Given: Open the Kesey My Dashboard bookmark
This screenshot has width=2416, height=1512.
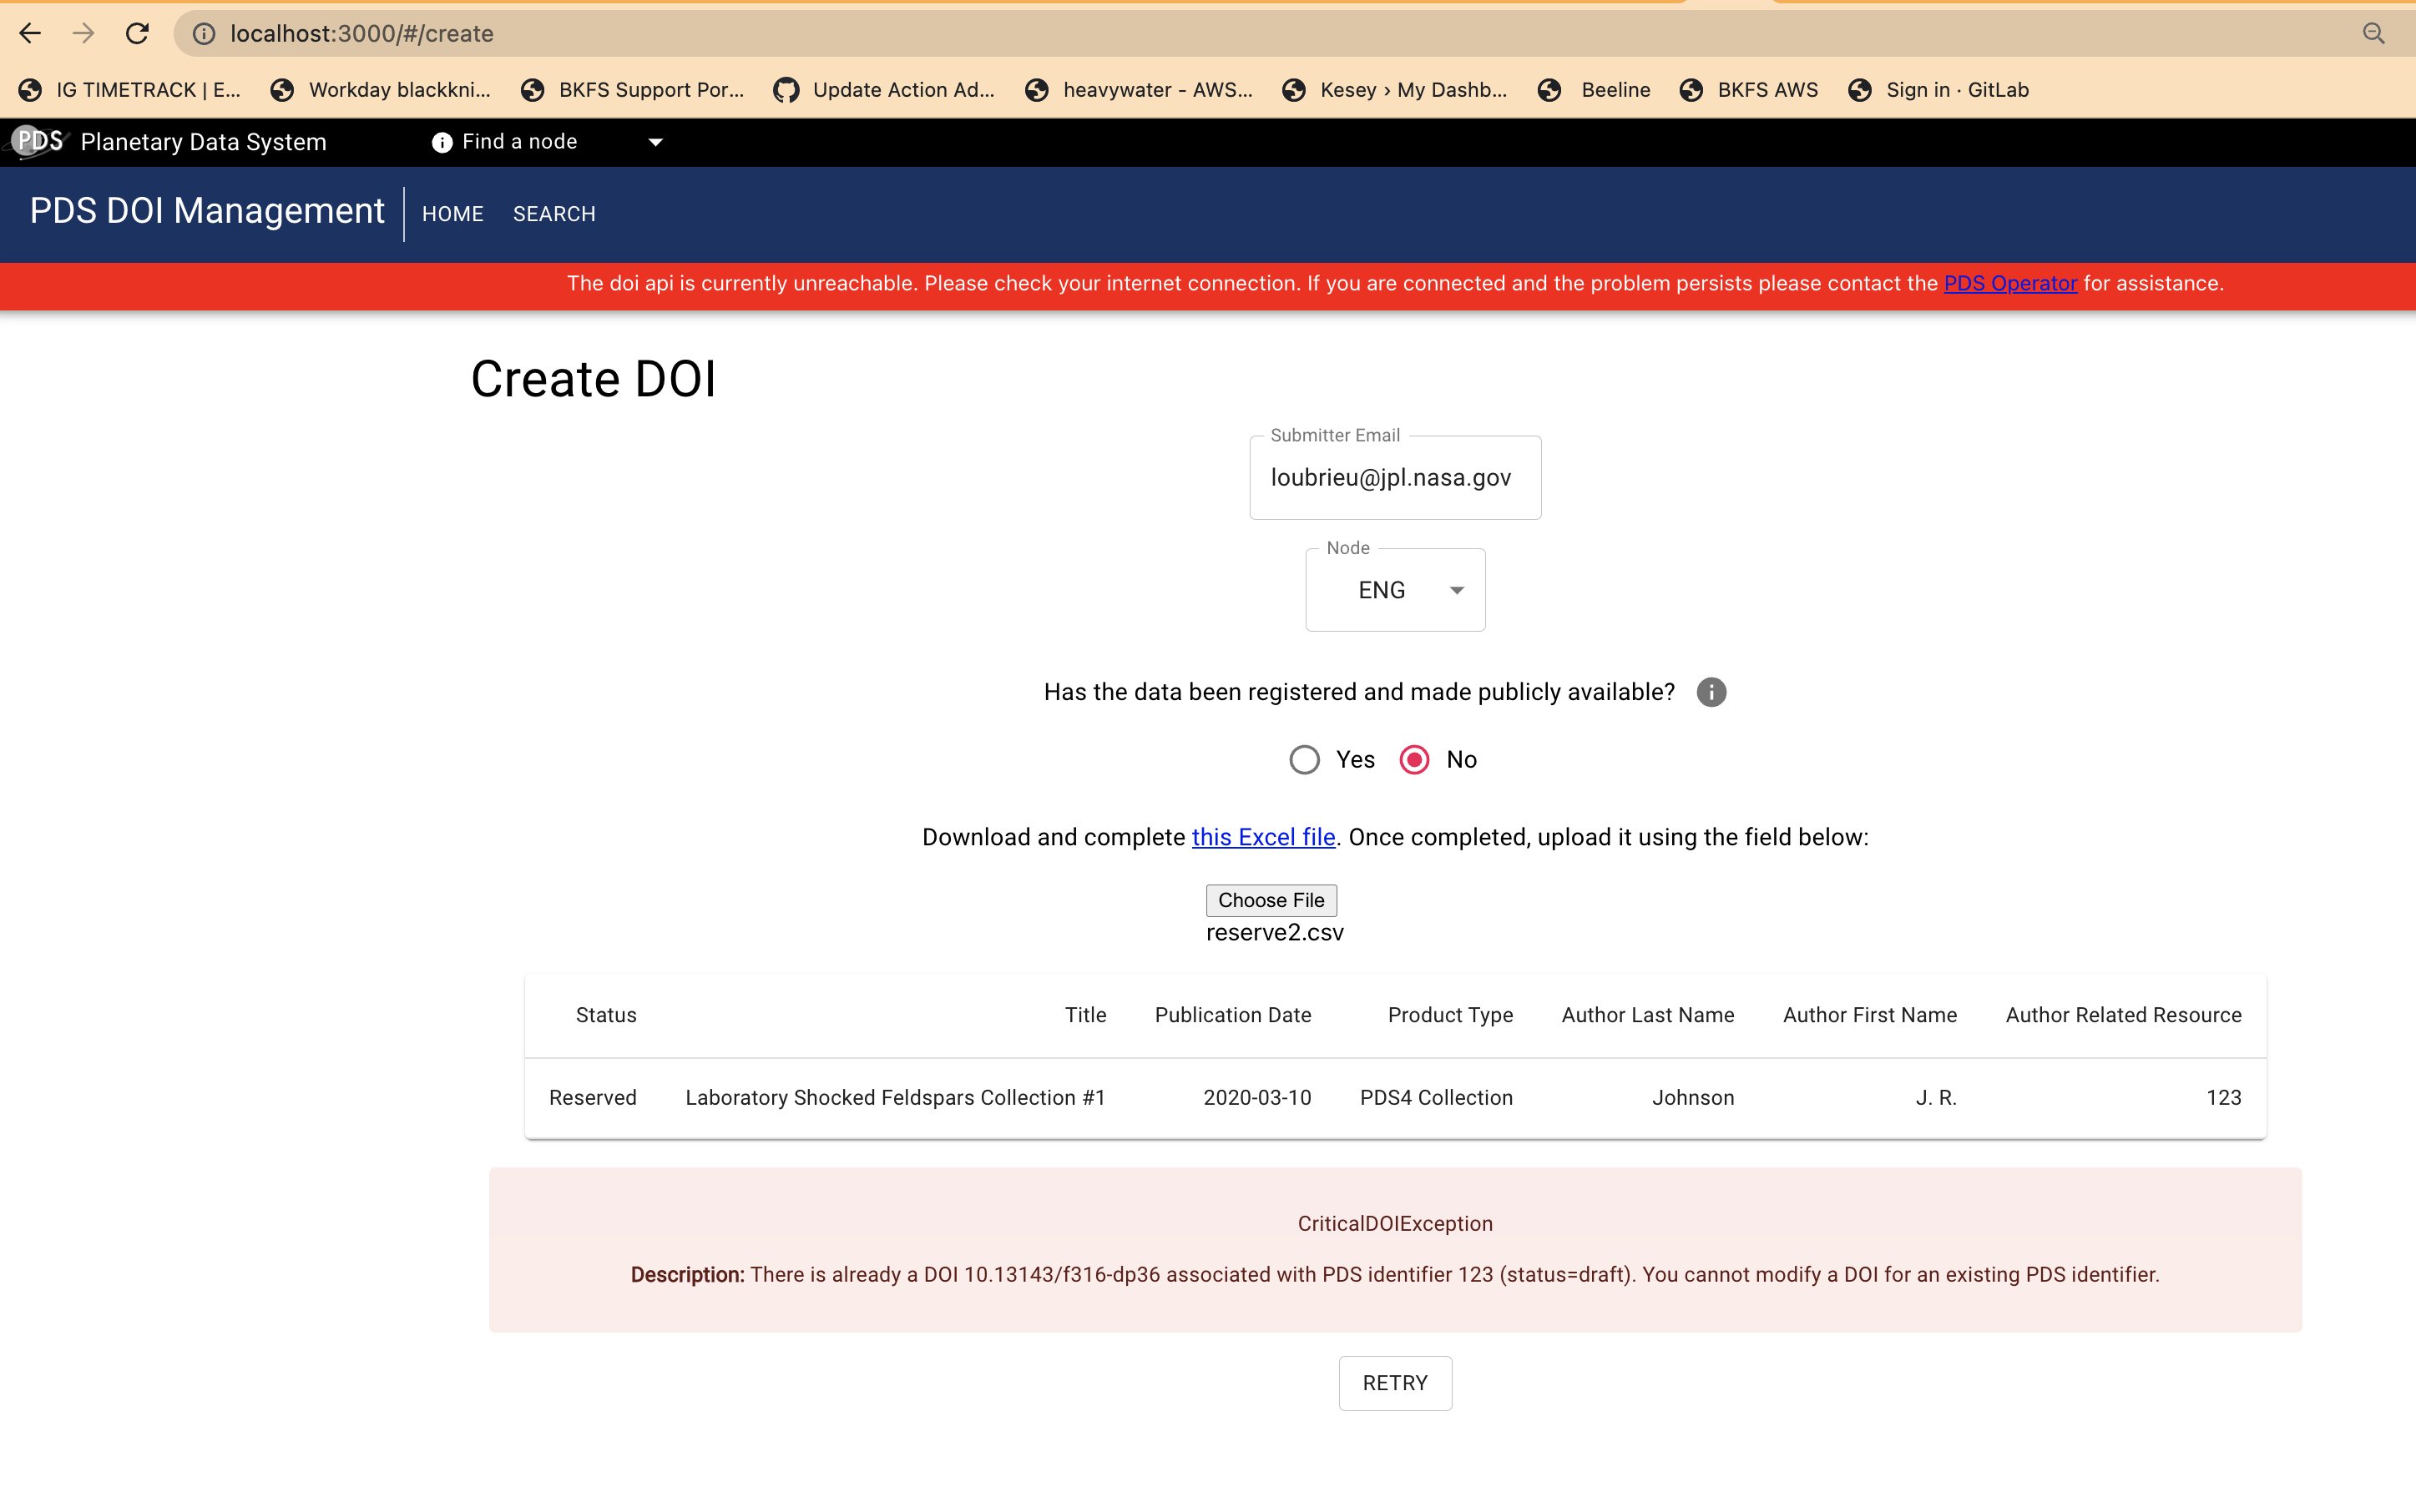Looking at the screenshot, I should pyautogui.click(x=1394, y=90).
